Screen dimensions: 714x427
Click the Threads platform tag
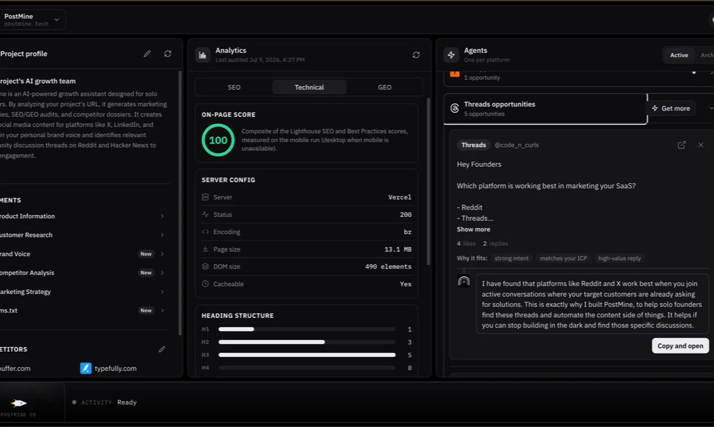pyautogui.click(x=473, y=145)
